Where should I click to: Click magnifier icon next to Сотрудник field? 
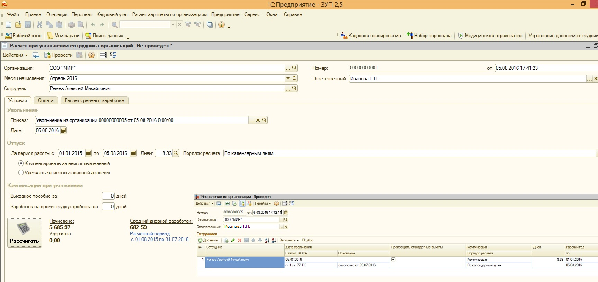point(294,88)
